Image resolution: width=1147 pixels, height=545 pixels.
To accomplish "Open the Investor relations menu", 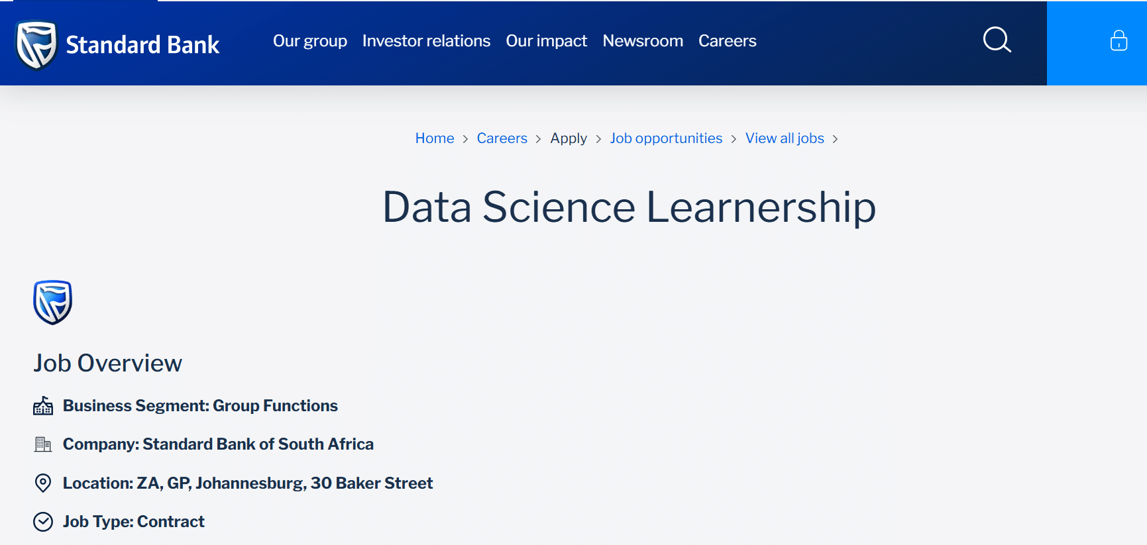I will click(x=426, y=41).
